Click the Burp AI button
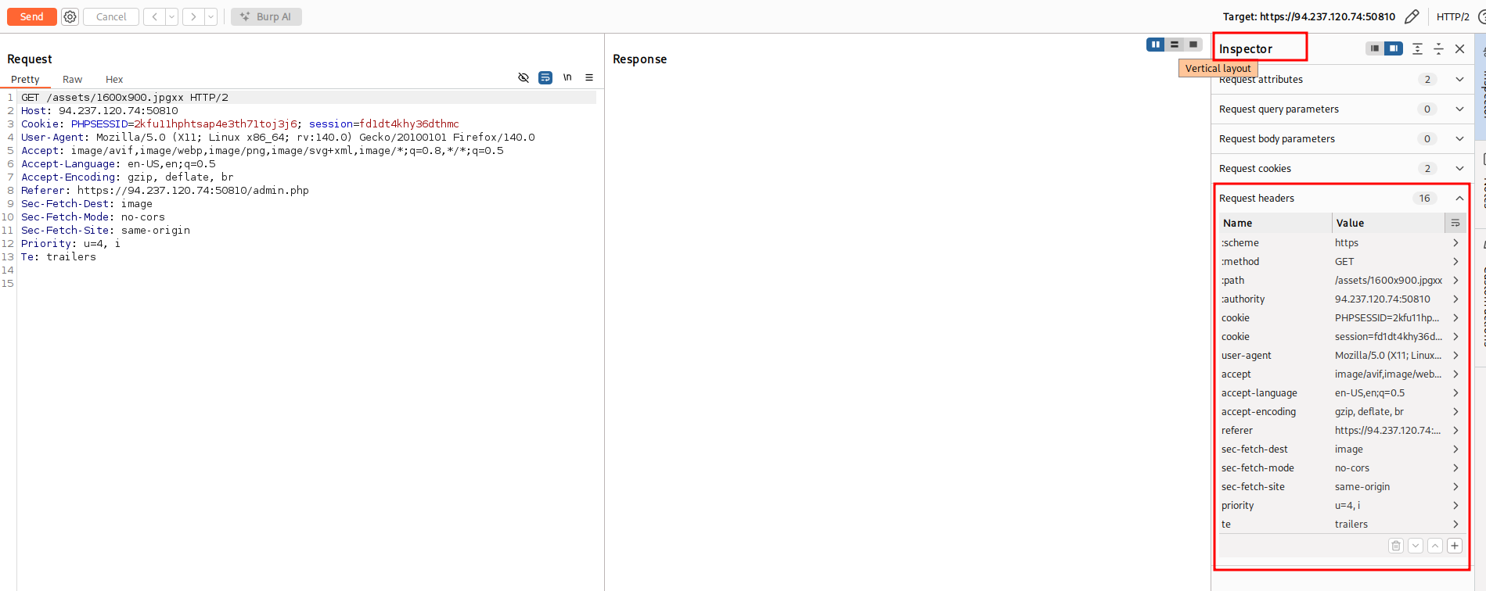 (x=266, y=16)
